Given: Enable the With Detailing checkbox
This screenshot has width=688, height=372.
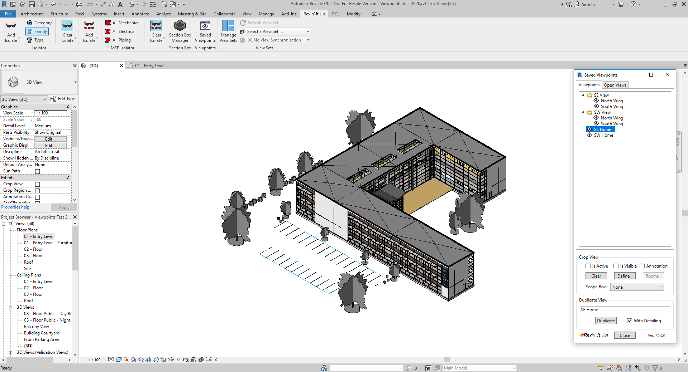Looking at the screenshot, I should pyautogui.click(x=630, y=321).
